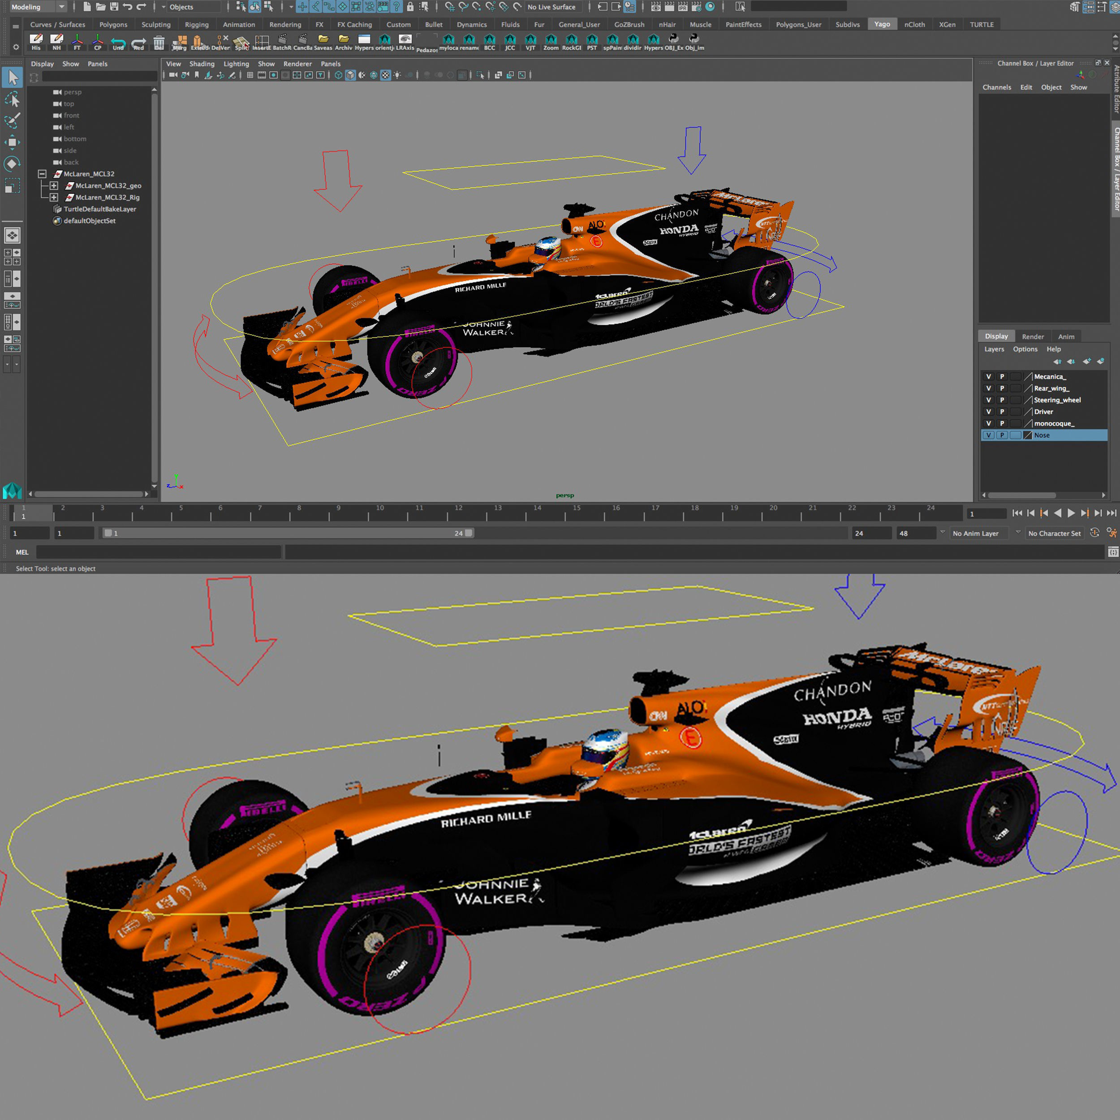Click the 'Saveas' folder shelf button
1120x1120 pixels.
(323, 42)
